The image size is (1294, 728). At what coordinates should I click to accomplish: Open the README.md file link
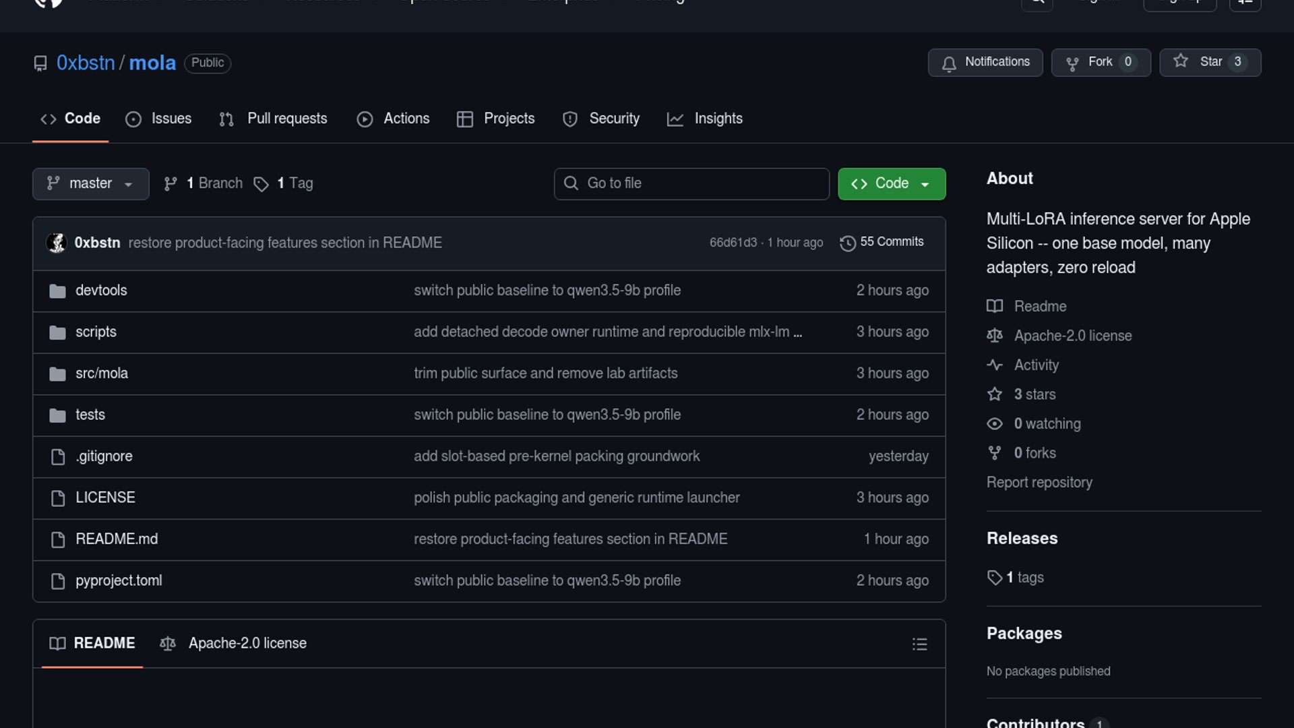(117, 539)
